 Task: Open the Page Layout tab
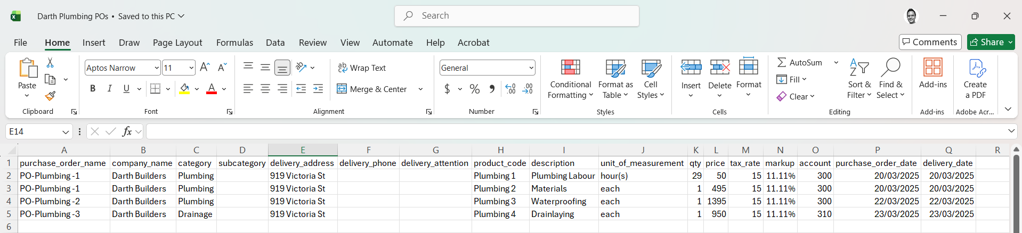(x=177, y=43)
